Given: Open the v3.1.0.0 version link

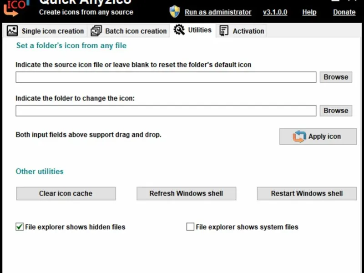Looking at the screenshot, I should point(275,12).
